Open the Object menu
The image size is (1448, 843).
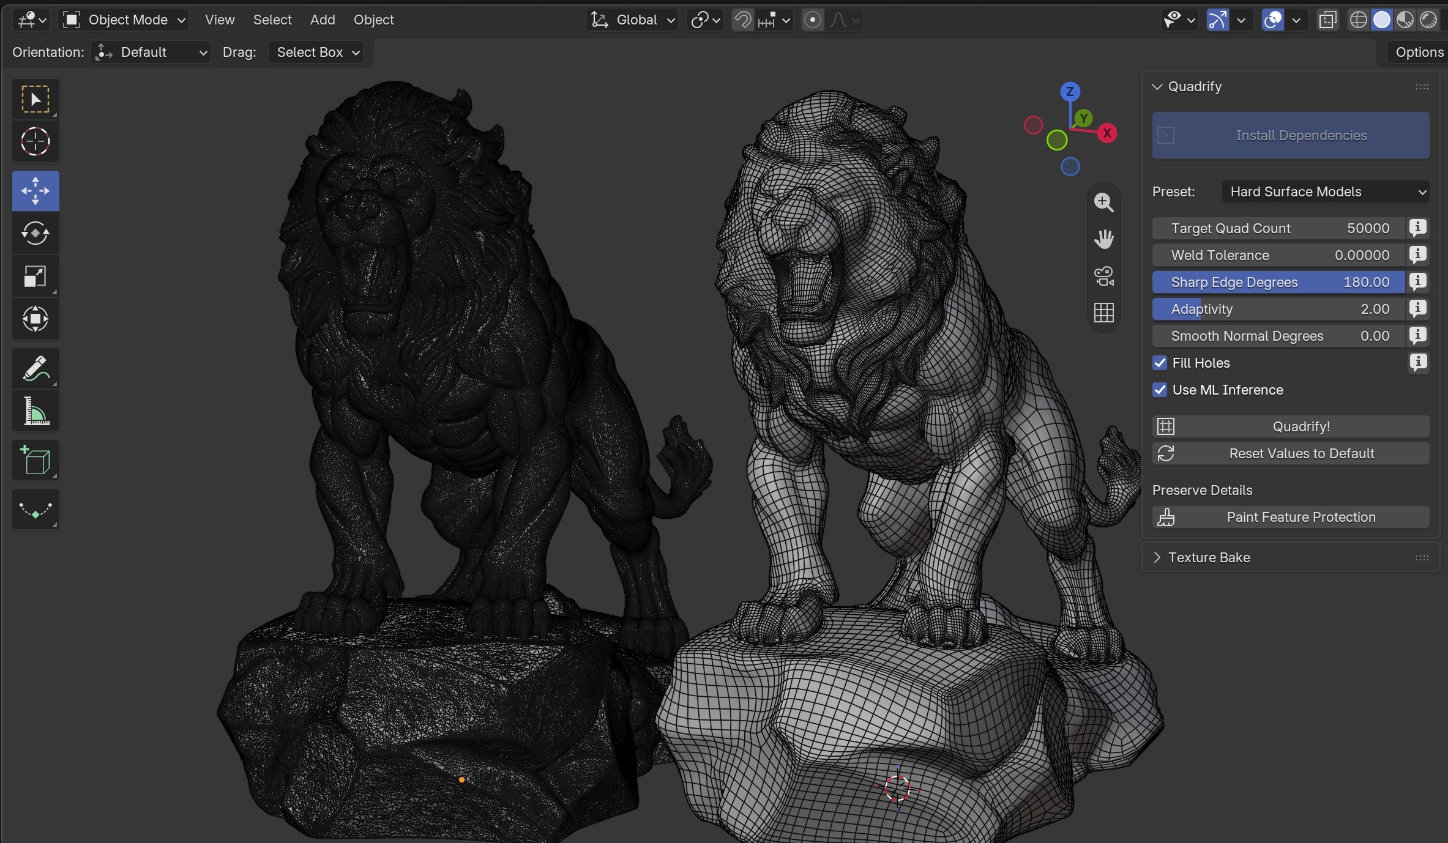373,20
